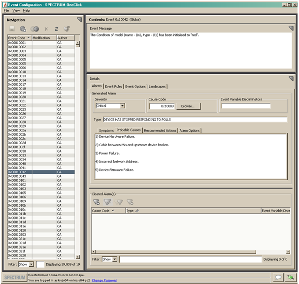Open the Help menu

[x=26, y=11]
